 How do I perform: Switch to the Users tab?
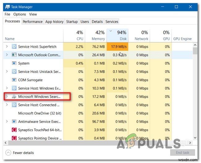coord(85,22)
